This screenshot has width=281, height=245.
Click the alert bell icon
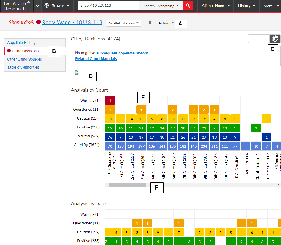pyautogui.click(x=150, y=23)
